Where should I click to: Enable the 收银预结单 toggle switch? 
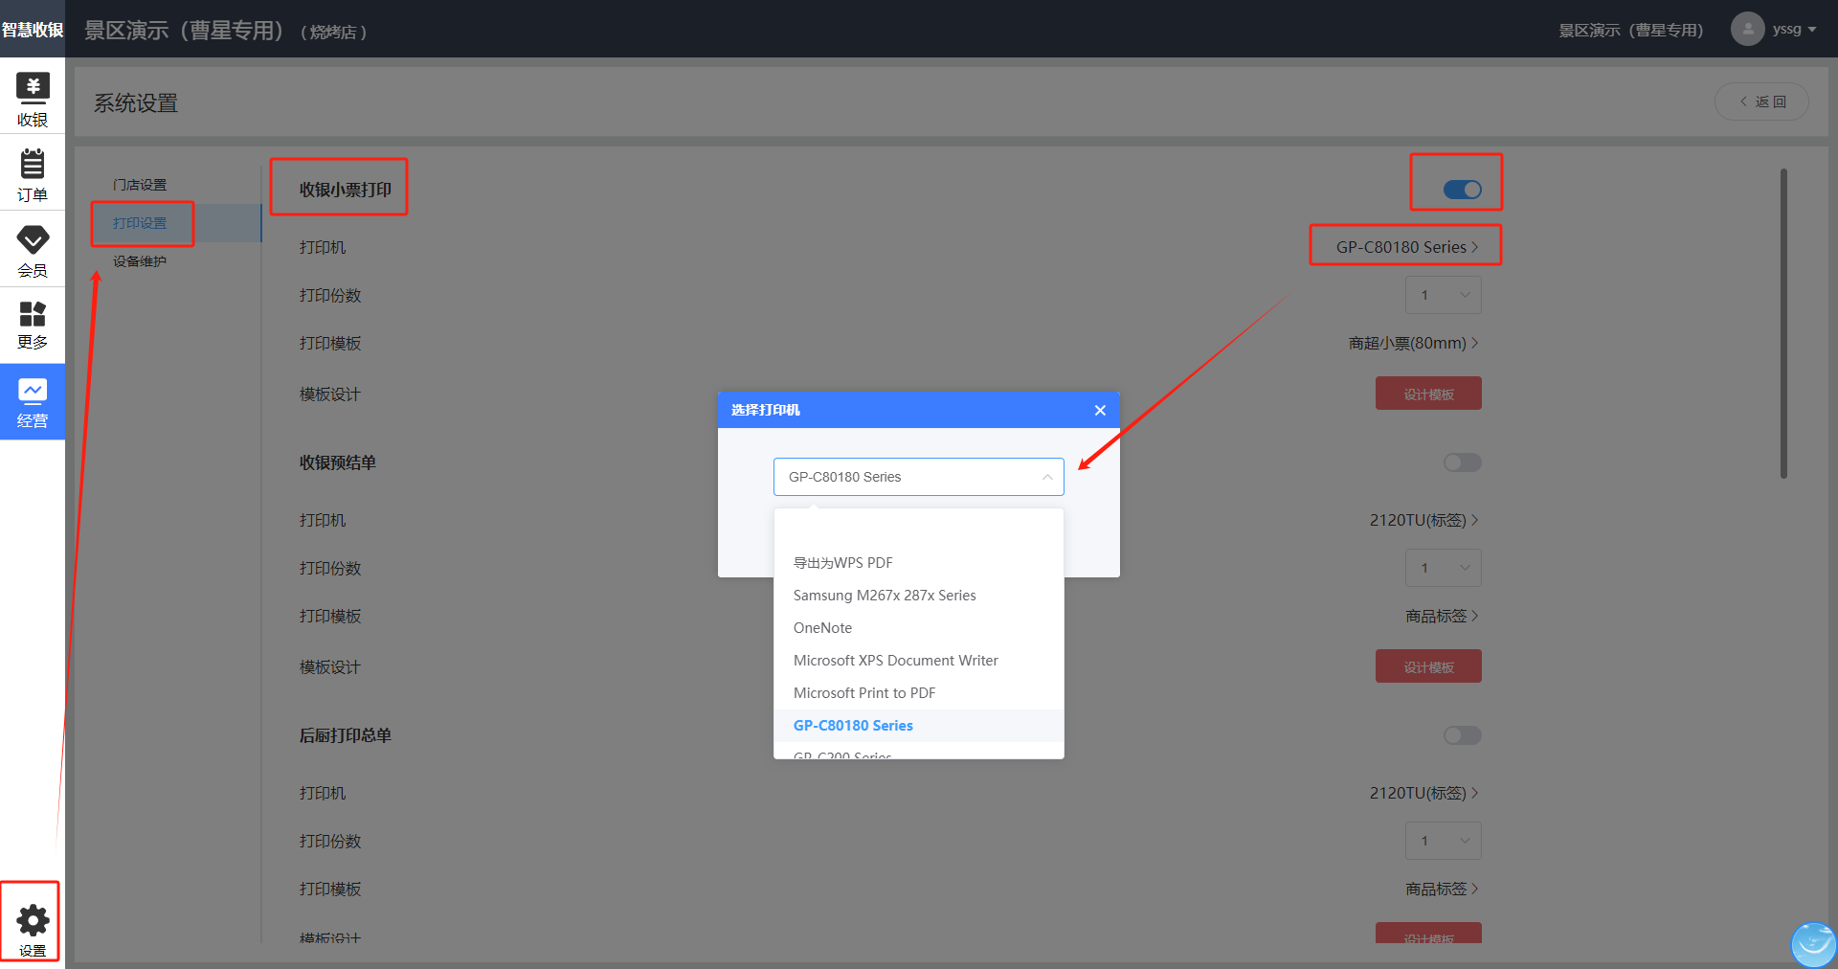tap(1462, 462)
